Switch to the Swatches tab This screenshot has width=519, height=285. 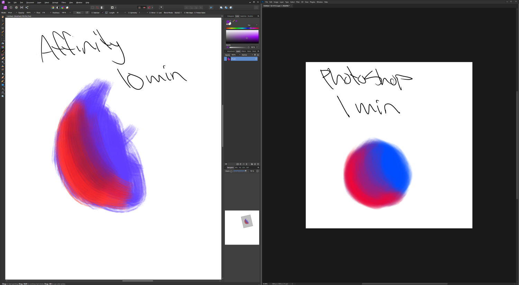[x=244, y=16]
